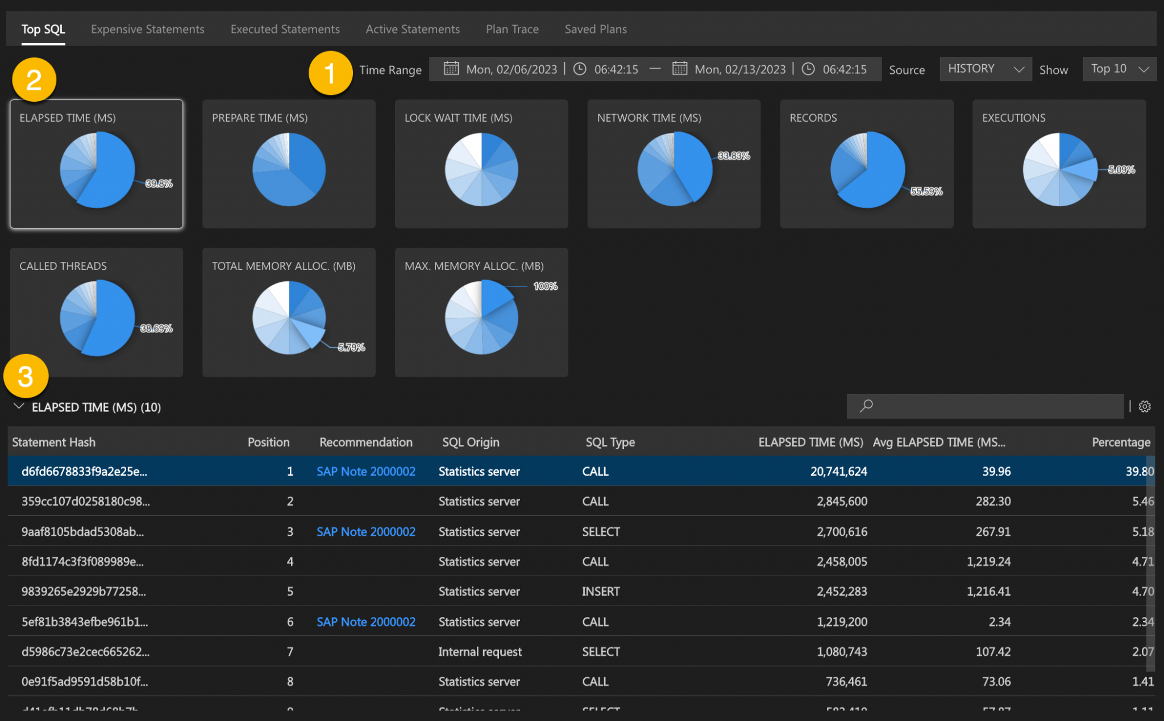This screenshot has width=1164, height=721.
Task: Open the Plan Trace tab
Action: coord(512,29)
